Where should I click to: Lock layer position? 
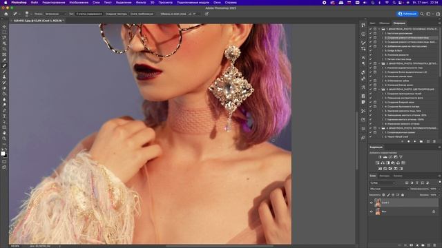(x=393, y=195)
